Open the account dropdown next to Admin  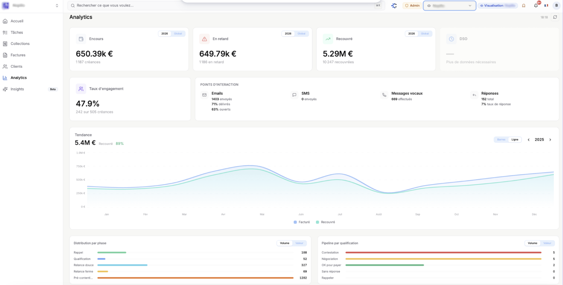pos(449,6)
